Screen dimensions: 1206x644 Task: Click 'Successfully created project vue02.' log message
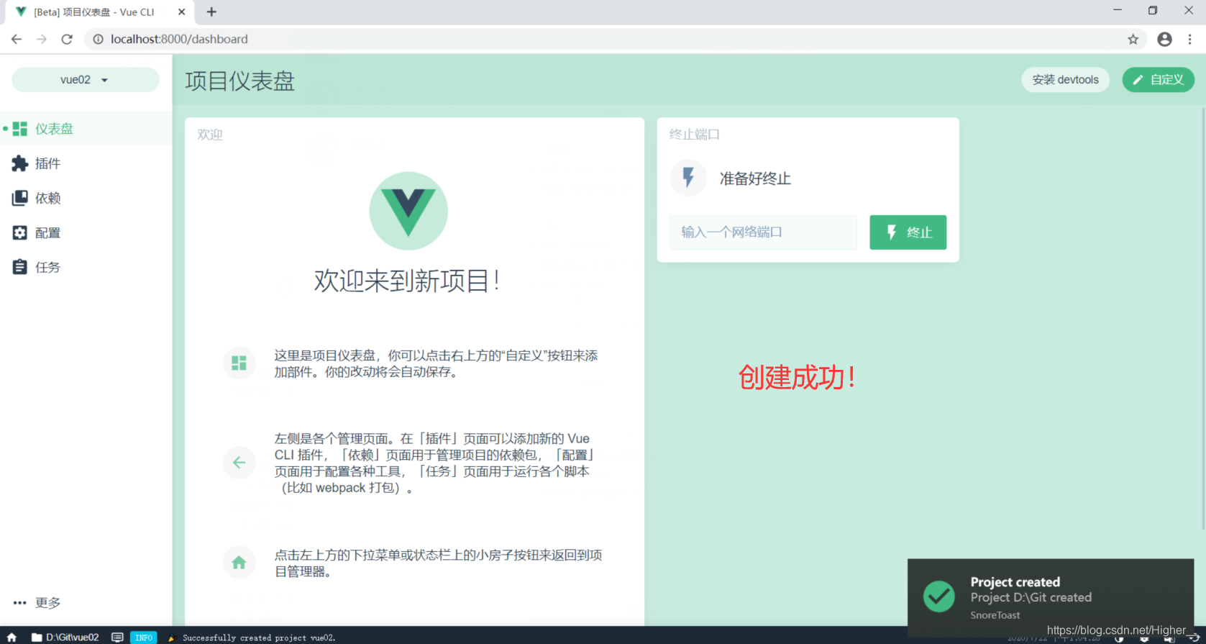[259, 638]
